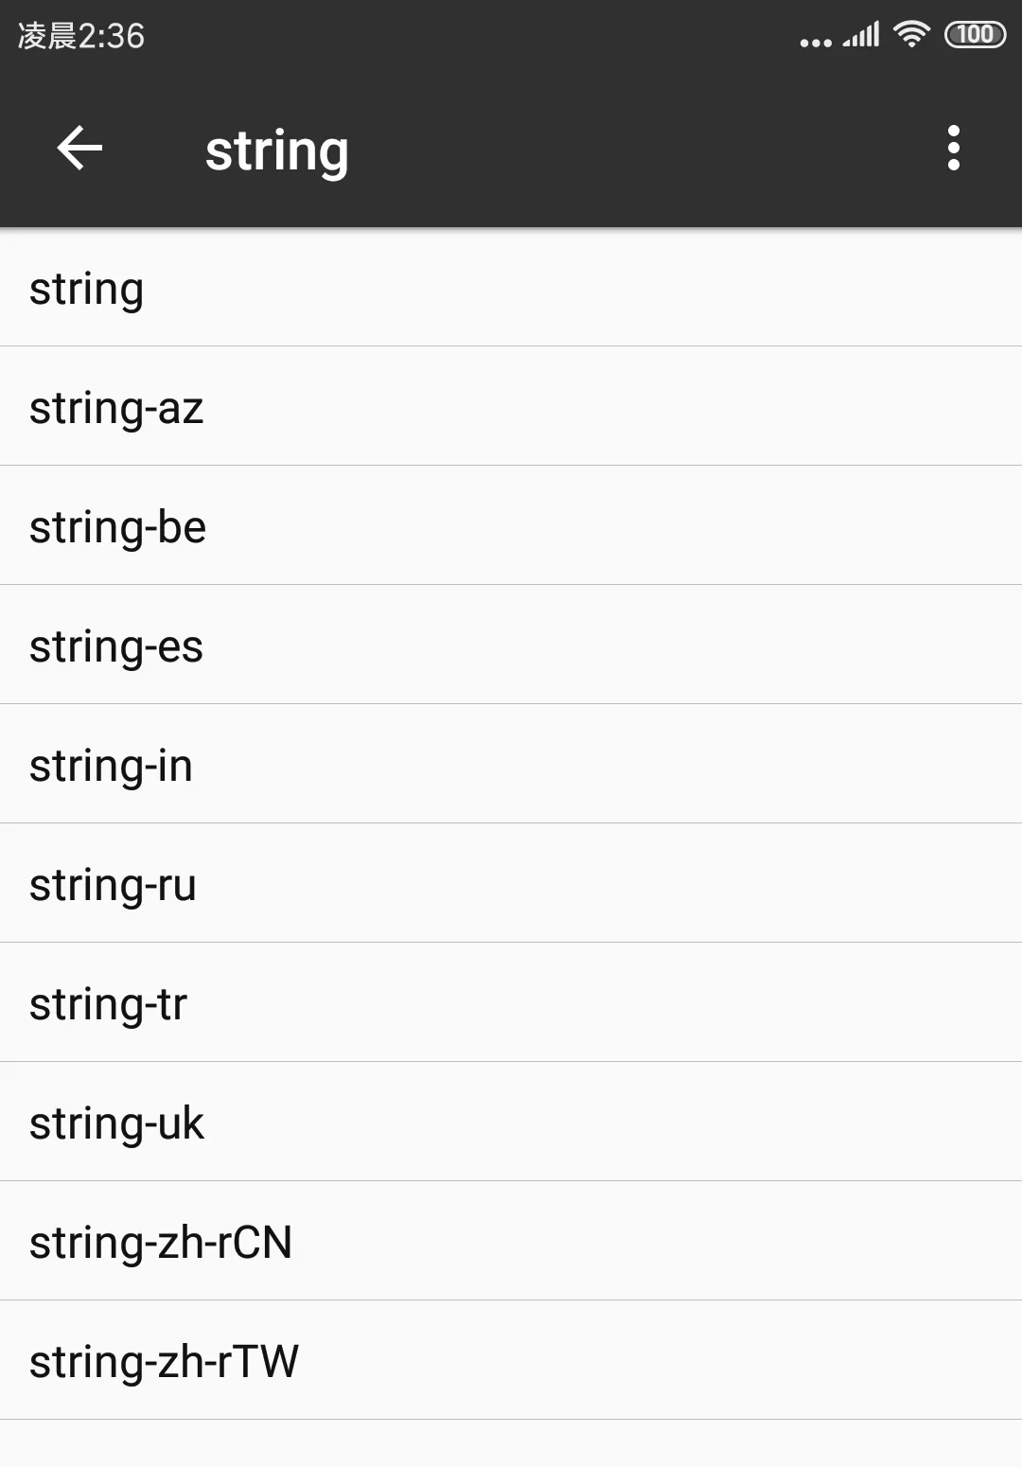Choose the string-es item
Screen dimensions: 1022x1467
[x=511, y=645]
